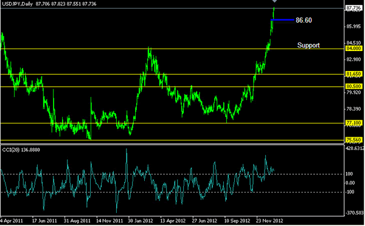Viewport: 365px width, 226px height.
Task: Click the 100 level on CCI scale
Action: coord(349,174)
